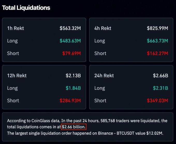Select the 12h Rekt card title
The height and width of the screenshot is (144, 176).
coord(17,75)
